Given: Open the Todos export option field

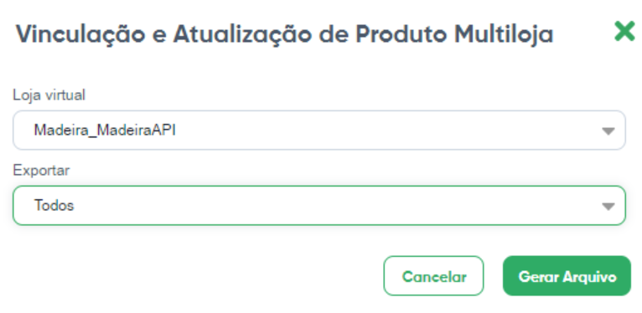Looking at the screenshot, I should (319, 206).
